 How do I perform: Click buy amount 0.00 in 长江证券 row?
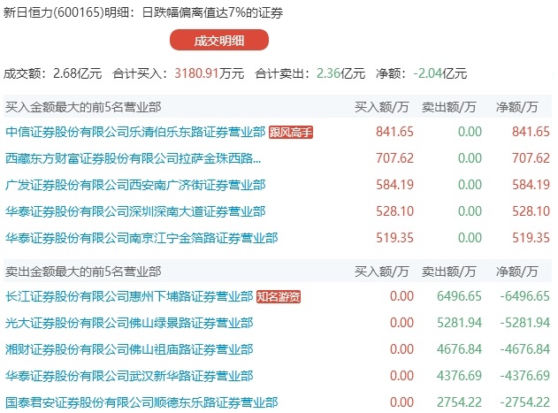(x=401, y=296)
